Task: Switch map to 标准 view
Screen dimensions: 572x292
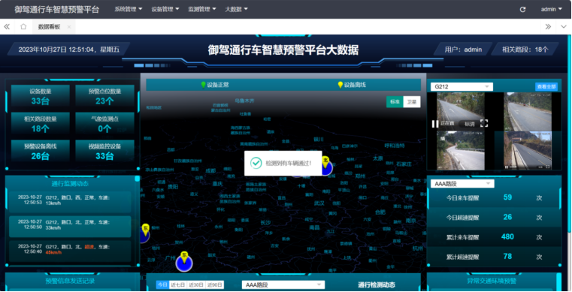Action: 395,102
